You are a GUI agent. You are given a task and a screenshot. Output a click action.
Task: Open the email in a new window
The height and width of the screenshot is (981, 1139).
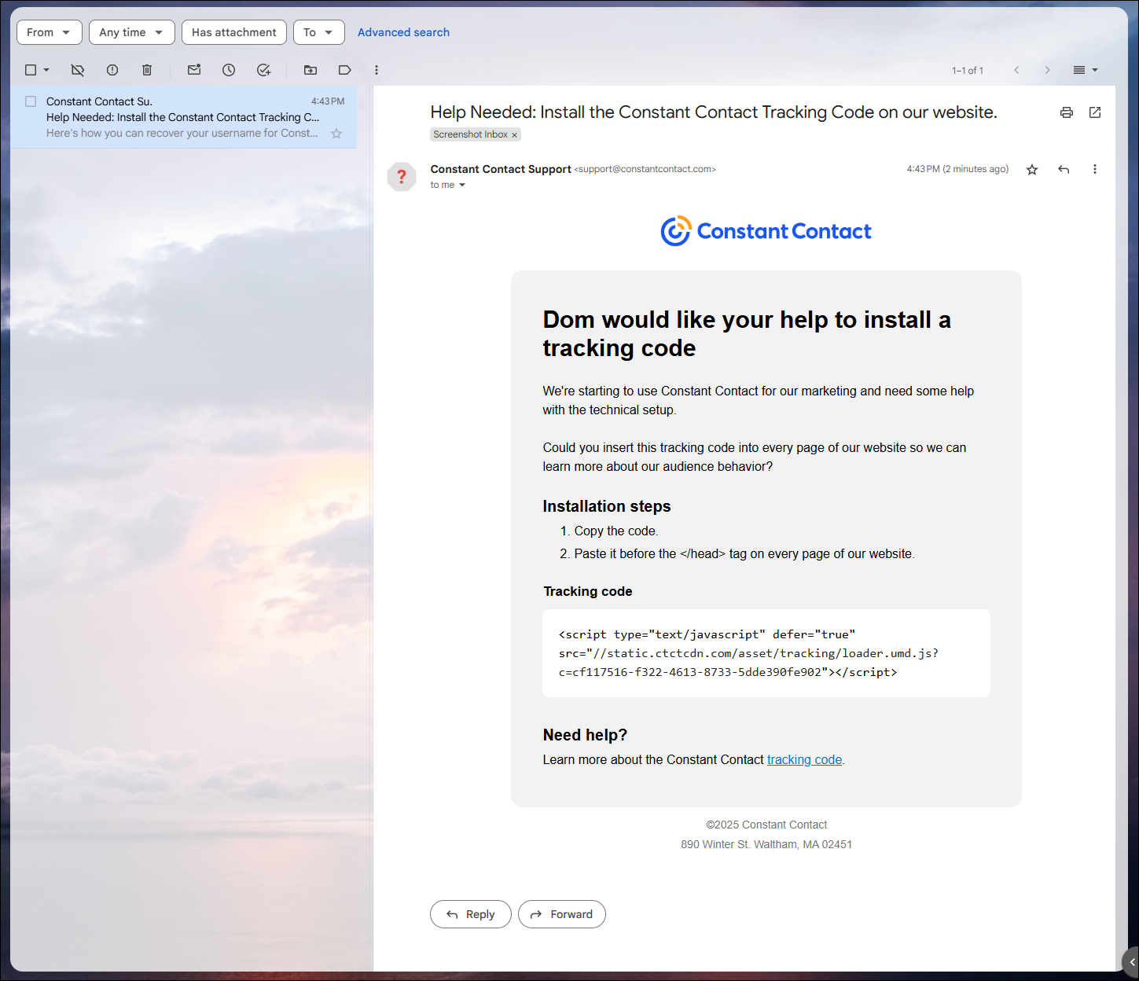pos(1095,112)
